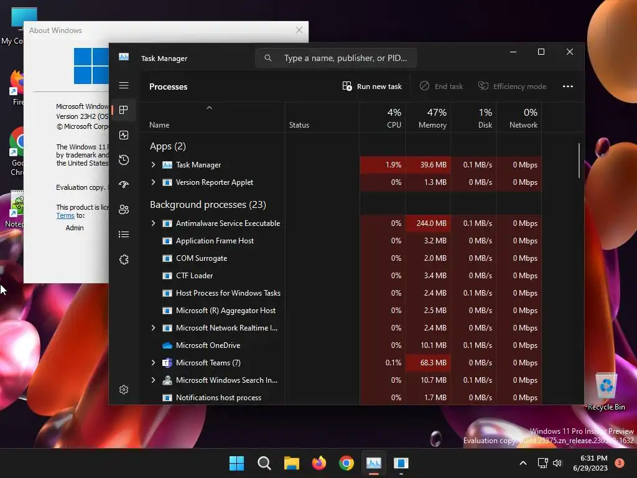Expand Microsoft Network Realtime row

(x=153, y=327)
